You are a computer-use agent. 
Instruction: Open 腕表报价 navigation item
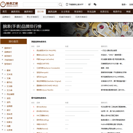[x=28, y=12]
